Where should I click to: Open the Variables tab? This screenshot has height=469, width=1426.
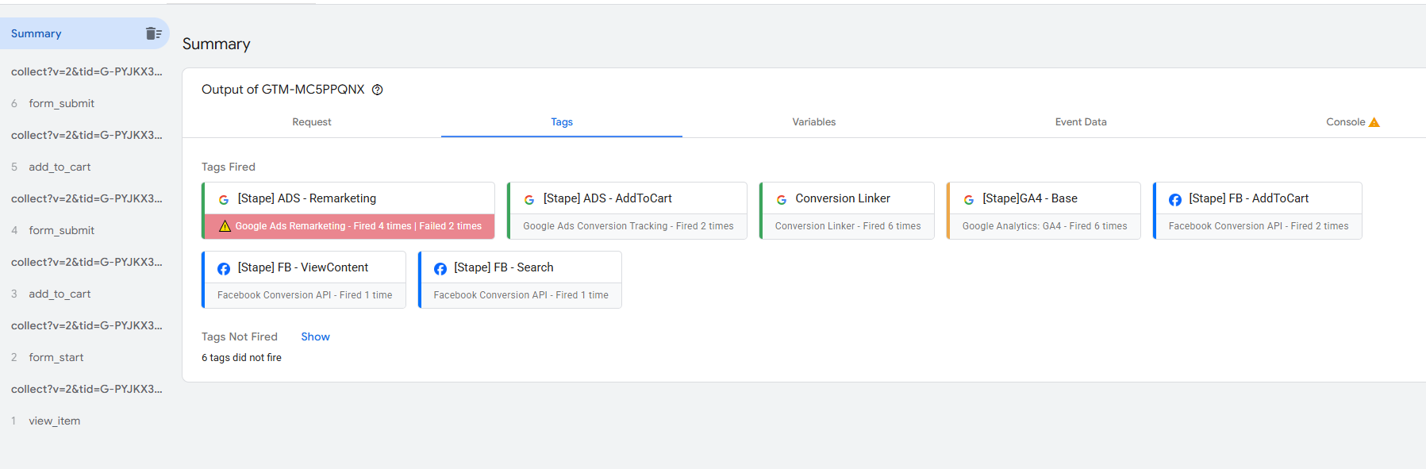(813, 122)
